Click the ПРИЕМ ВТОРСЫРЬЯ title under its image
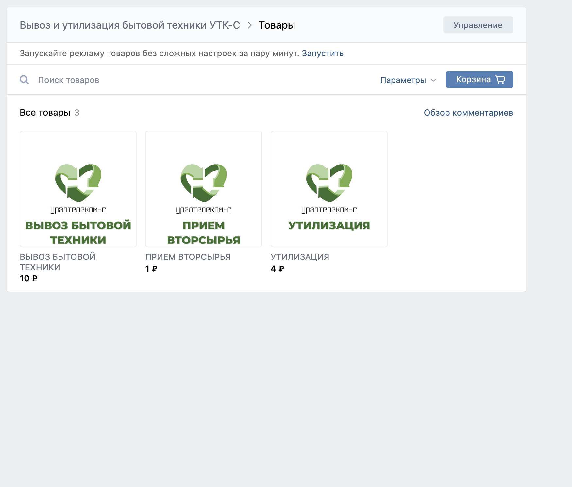The width and height of the screenshot is (572, 487). [188, 257]
